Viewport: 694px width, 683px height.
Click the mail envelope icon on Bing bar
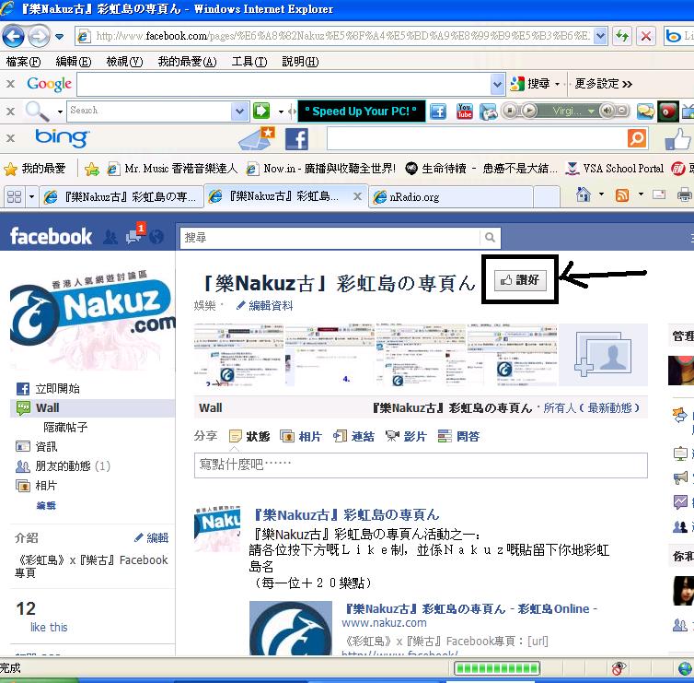(256, 138)
